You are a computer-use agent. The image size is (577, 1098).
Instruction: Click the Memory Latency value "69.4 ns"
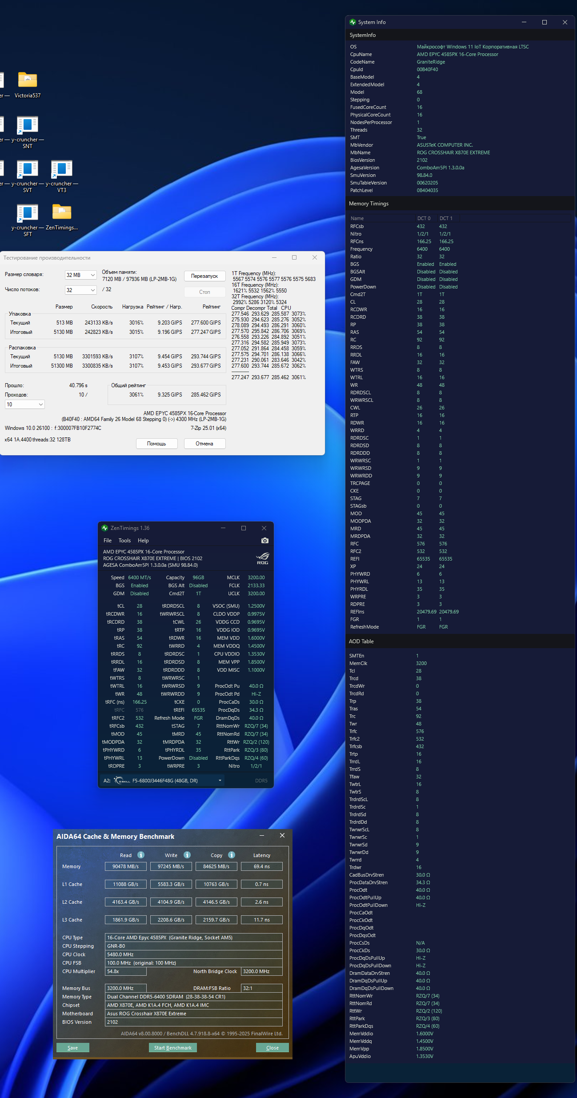pos(262,866)
